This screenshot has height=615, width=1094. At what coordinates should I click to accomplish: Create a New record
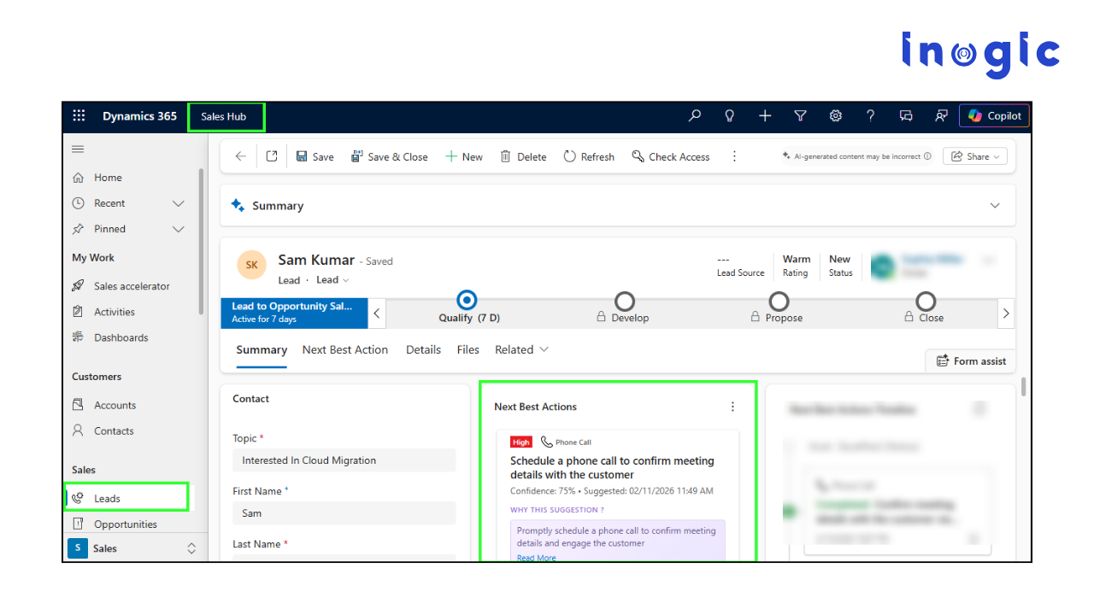[464, 156]
